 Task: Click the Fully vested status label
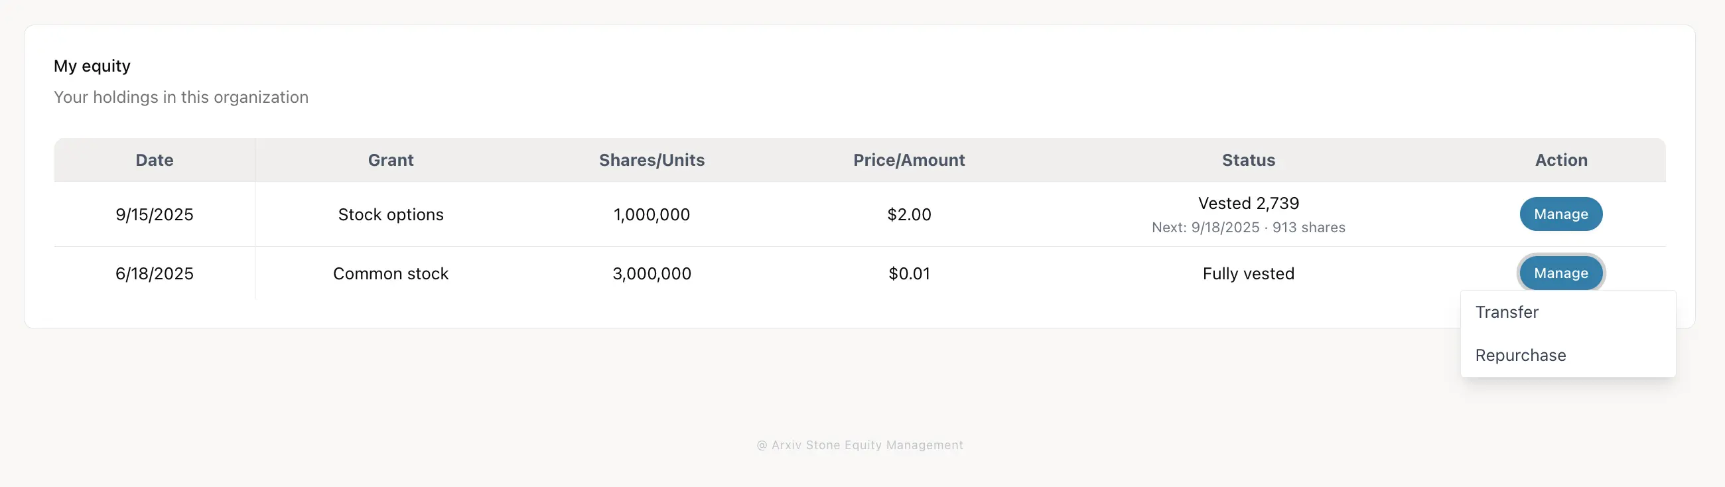(x=1247, y=273)
